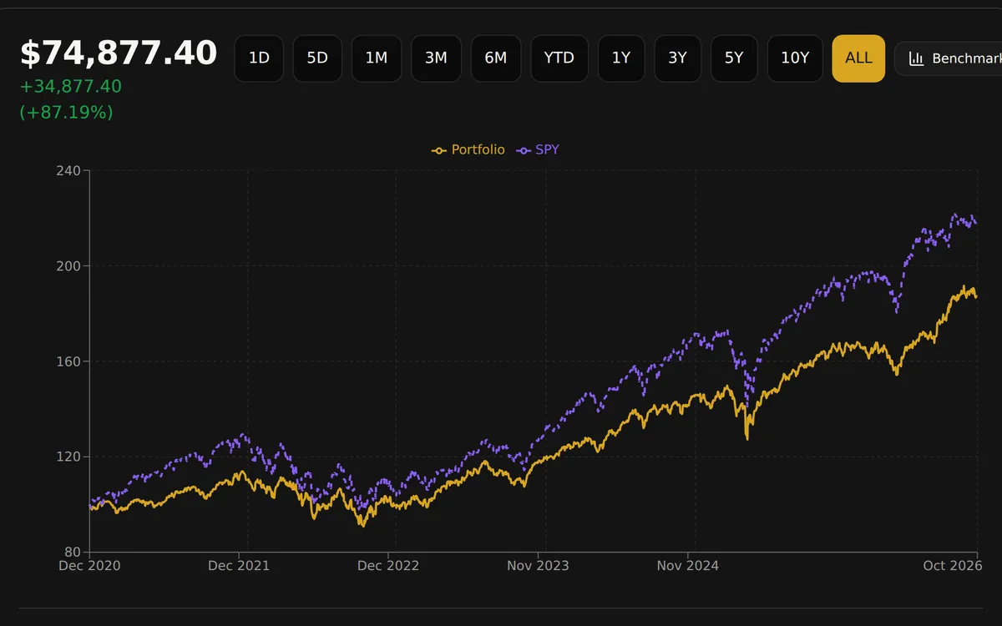Click the Nov 2024 axis label

(688, 566)
